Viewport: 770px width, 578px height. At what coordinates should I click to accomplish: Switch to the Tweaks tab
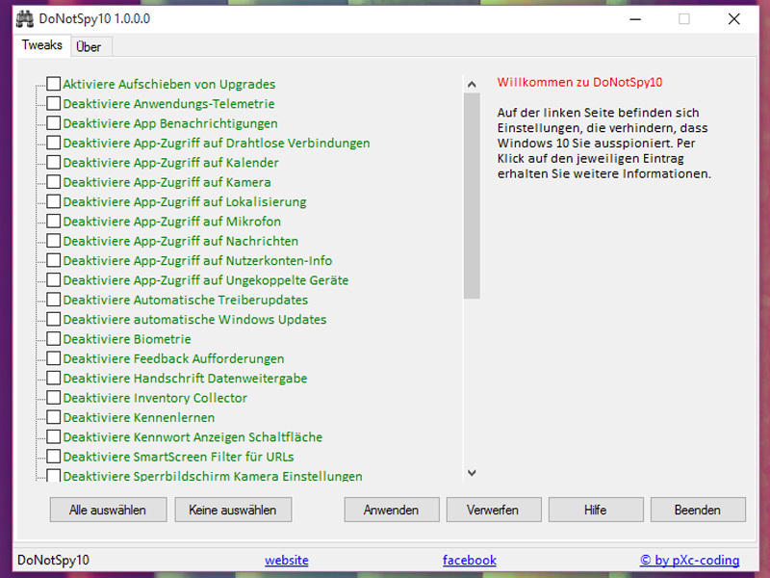42,45
